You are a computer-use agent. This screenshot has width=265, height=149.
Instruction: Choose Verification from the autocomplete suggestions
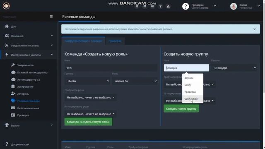coord(193,99)
